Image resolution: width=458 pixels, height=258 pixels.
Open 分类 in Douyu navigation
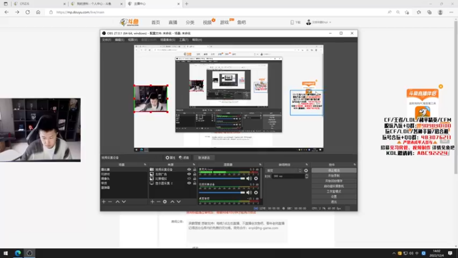[x=190, y=22]
